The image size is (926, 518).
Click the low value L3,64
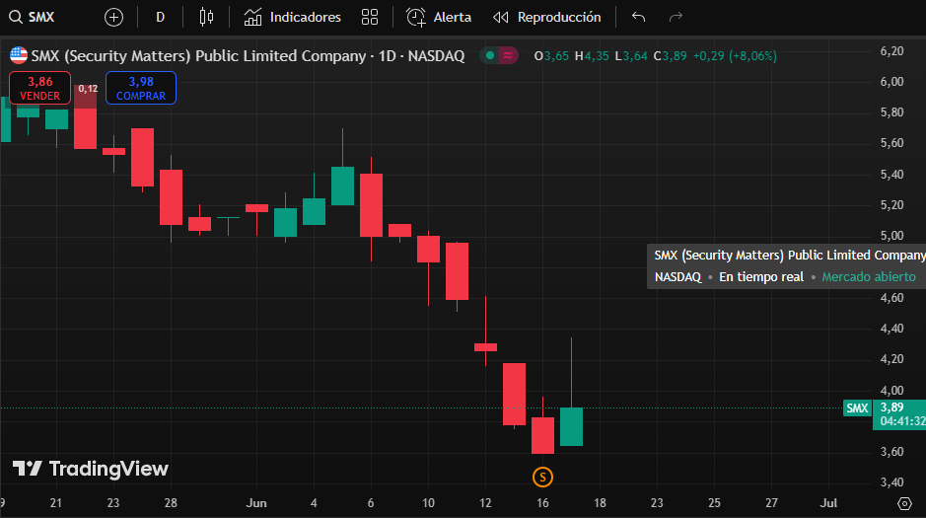pyautogui.click(x=631, y=56)
